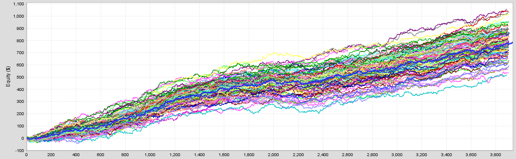Click the 600 y-axis tick label
The height and width of the screenshot is (159, 516).
[20, 65]
